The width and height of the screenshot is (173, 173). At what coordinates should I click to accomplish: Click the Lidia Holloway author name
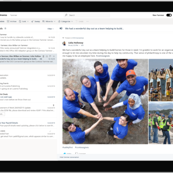[x=76, y=43]
